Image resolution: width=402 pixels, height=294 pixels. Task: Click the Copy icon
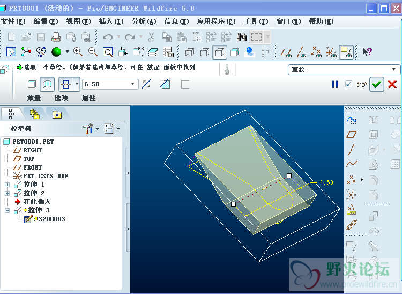click(167, 37)
